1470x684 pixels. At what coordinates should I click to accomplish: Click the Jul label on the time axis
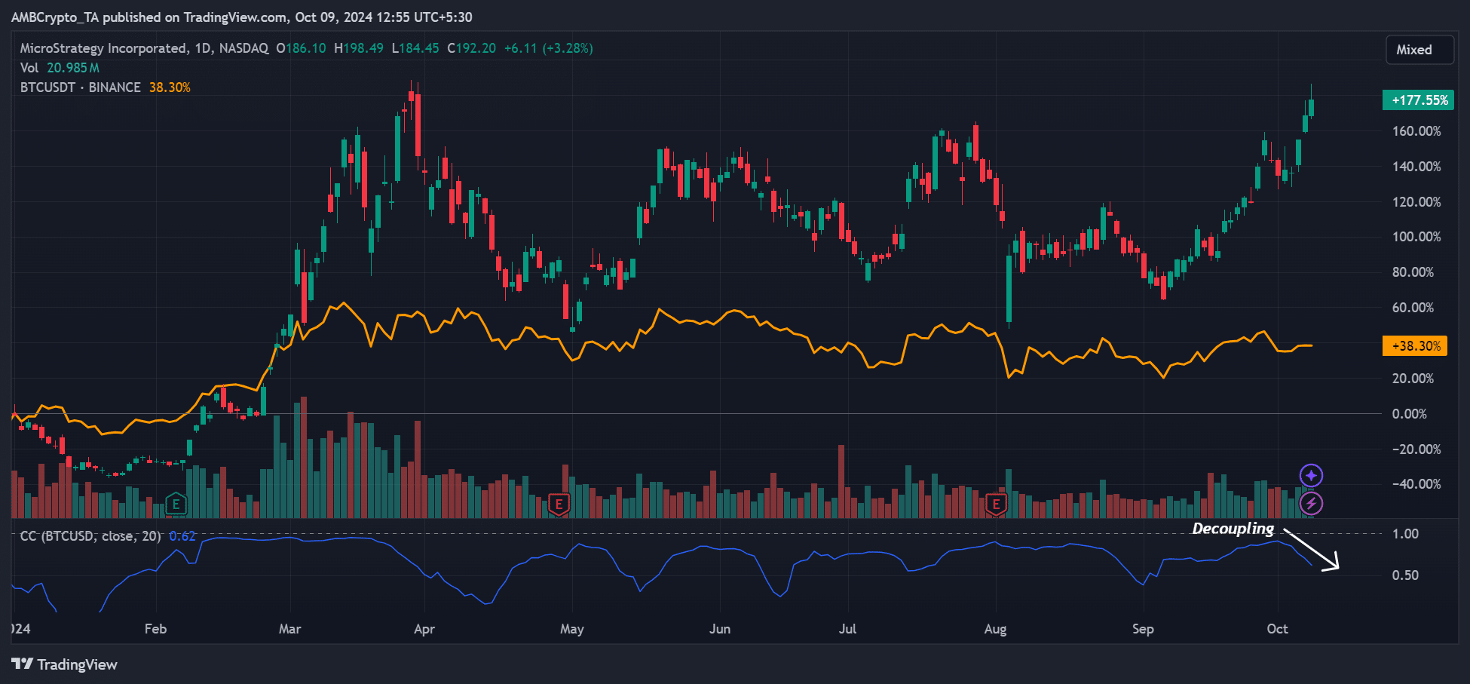[847, 629]
